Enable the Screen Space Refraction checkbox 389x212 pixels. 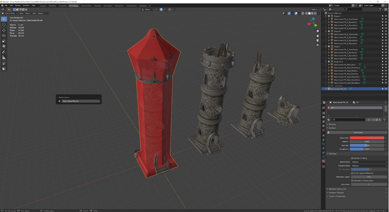point(352,173)
